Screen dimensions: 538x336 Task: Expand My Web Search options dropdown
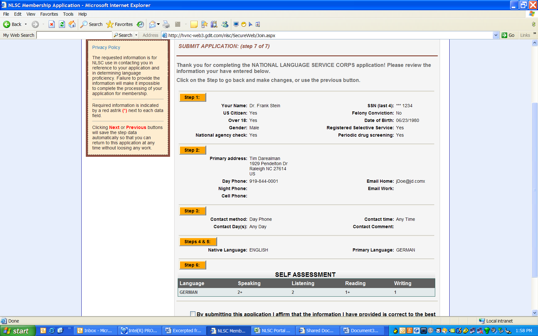(x=136, y=35)
